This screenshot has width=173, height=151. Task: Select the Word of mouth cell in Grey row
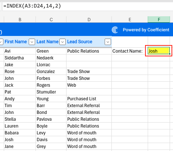89,146
